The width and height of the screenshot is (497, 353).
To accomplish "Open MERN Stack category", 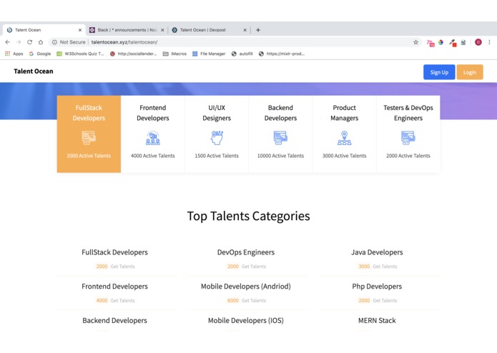I will click(x=377, y=320).
